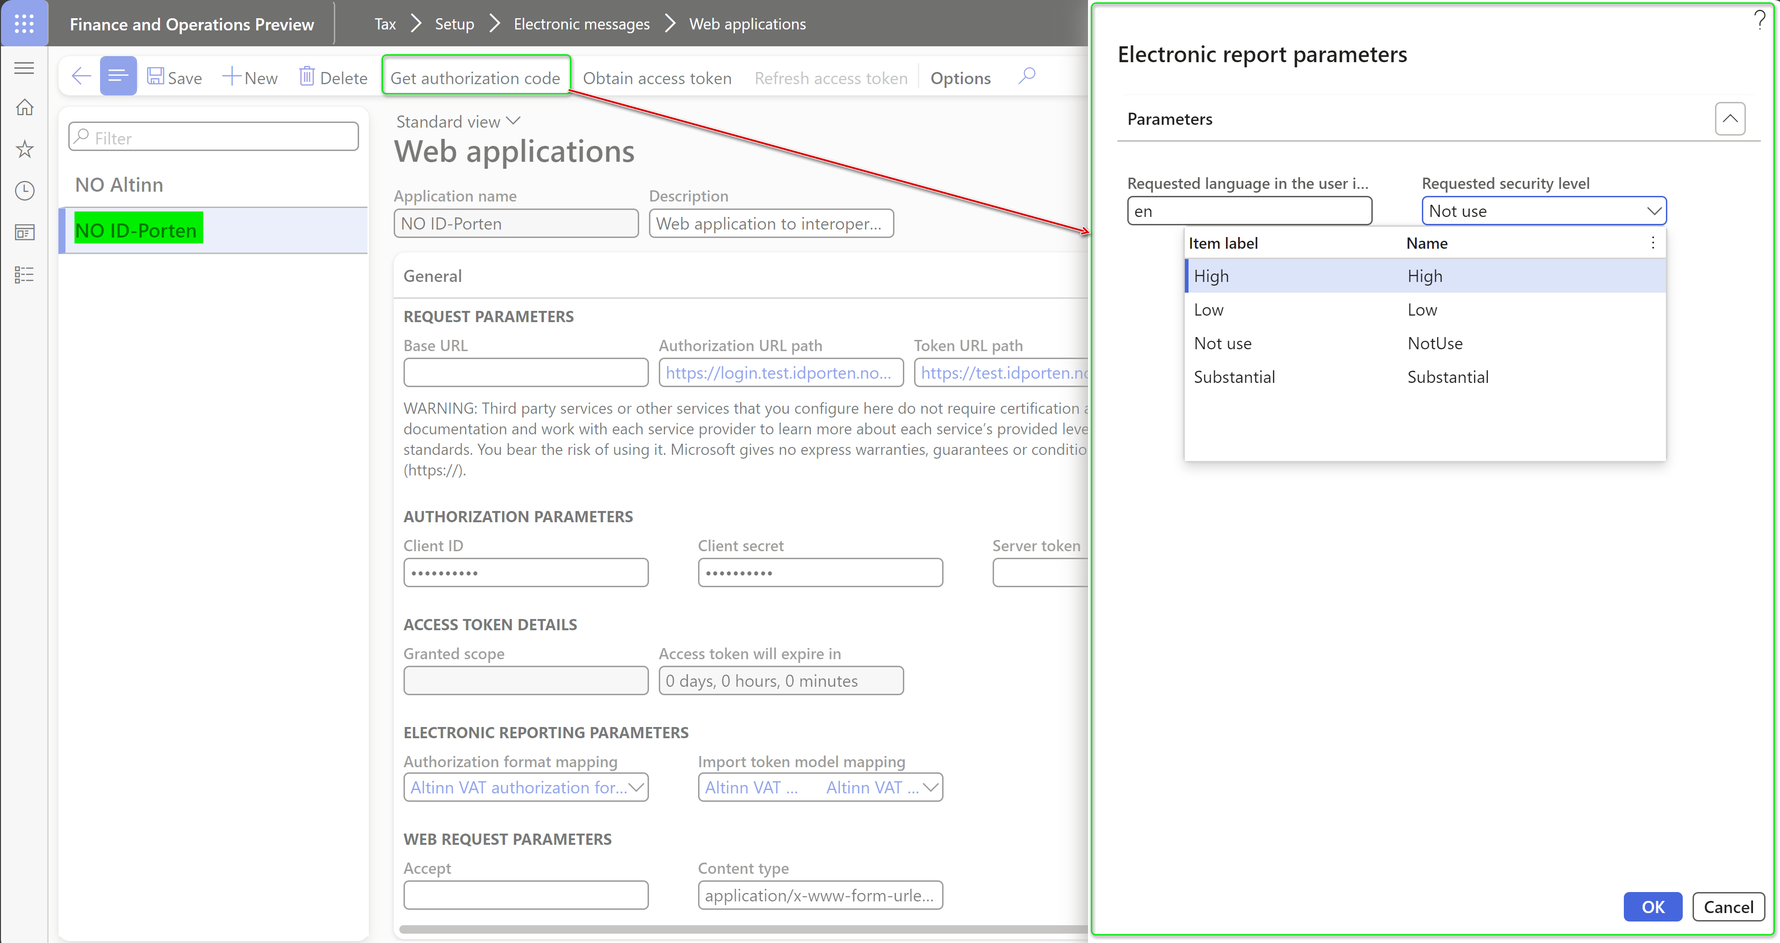Sort by Item label column header

coord(1223,243)
